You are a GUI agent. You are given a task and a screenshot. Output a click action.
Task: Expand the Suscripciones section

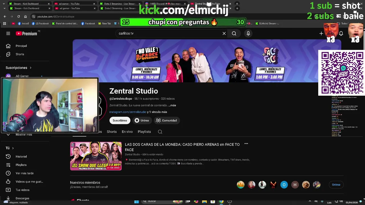[x=19, y=68]
